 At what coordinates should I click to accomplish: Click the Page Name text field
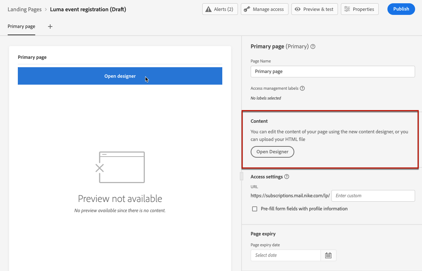click(x=333, y=72)
